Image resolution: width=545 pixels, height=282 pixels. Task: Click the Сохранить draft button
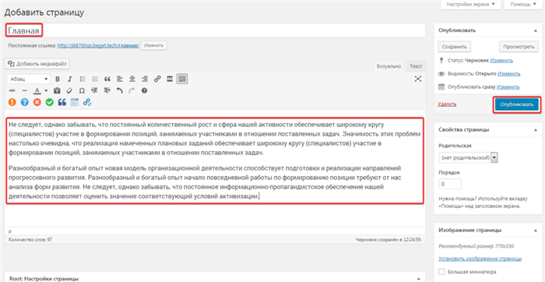tap(454, 46)
